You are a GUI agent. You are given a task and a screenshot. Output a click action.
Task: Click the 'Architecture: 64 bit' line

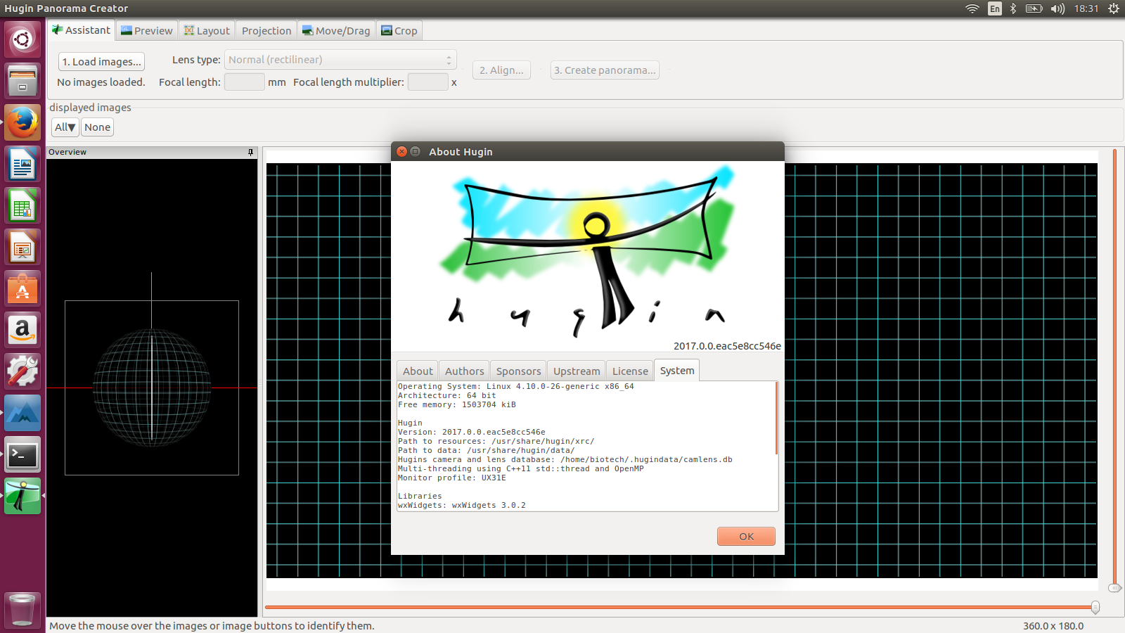(446, 395)
